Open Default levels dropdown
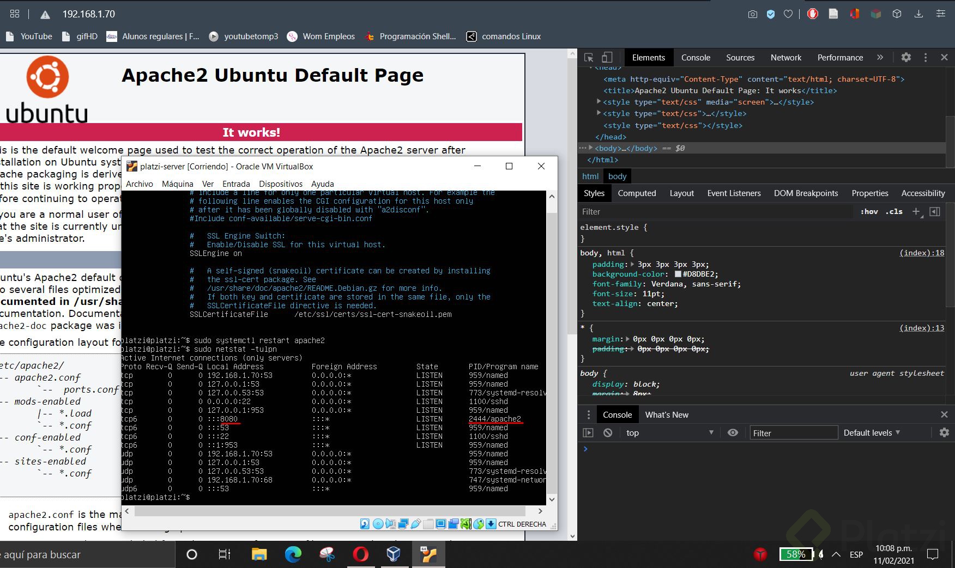 pos(872,432)
